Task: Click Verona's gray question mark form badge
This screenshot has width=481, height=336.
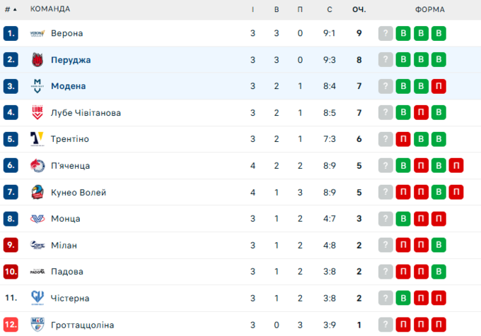Action: click(386, 33)
